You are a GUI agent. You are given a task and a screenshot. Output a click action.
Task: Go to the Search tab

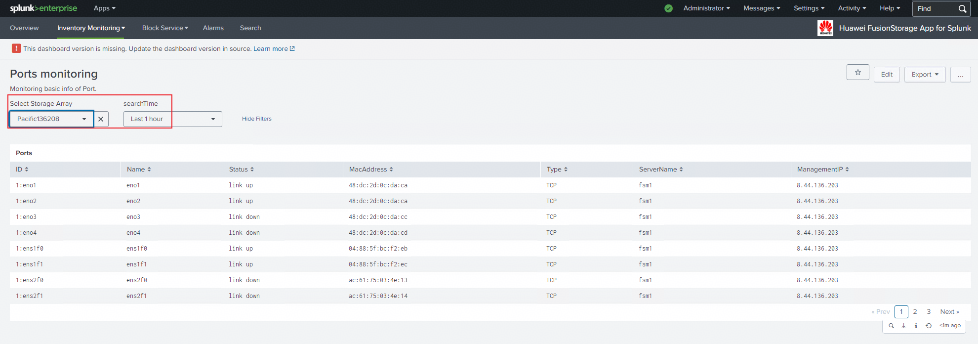pos(250,28)
